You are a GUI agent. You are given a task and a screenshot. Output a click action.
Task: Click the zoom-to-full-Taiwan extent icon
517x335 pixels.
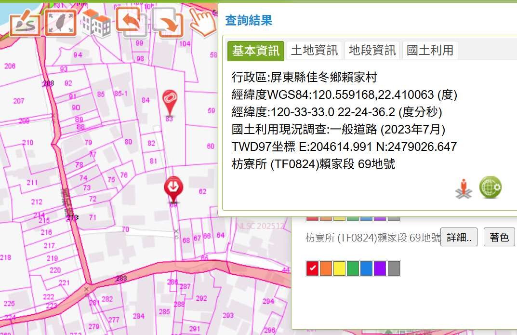[61, 23]
